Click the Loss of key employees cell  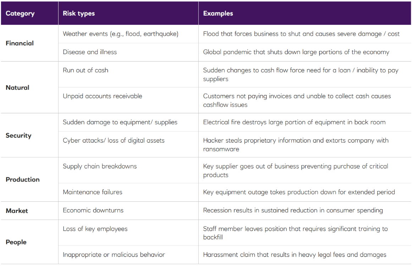pyautogui.click(x=95, y=229)
